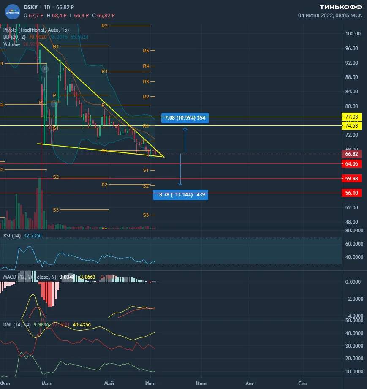This screenshot has width=367, height=389.
Task: Click the DSKY company logo icon
Action: coord(13,12)
